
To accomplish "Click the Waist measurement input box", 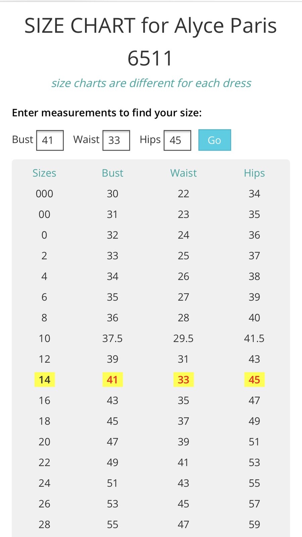I will [x=116, y=140].
